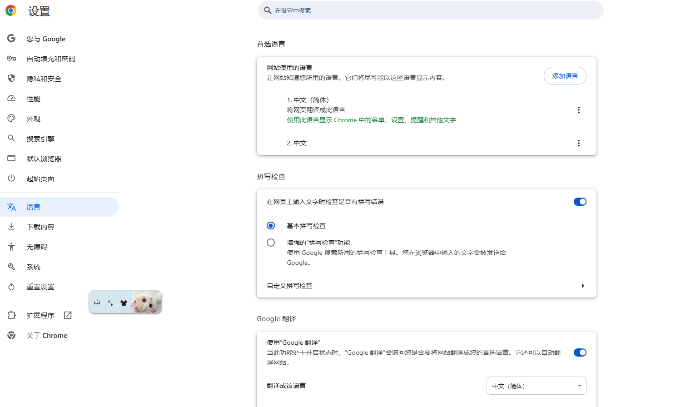Click the reset icon for 重置设置
Screen dimensions: 696x407
tap(11, 287)
